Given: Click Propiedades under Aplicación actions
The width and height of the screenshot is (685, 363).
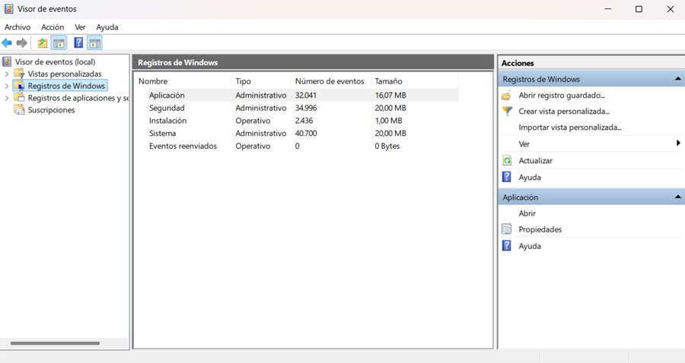Looking at the screenshot, I should coord(540,229).
